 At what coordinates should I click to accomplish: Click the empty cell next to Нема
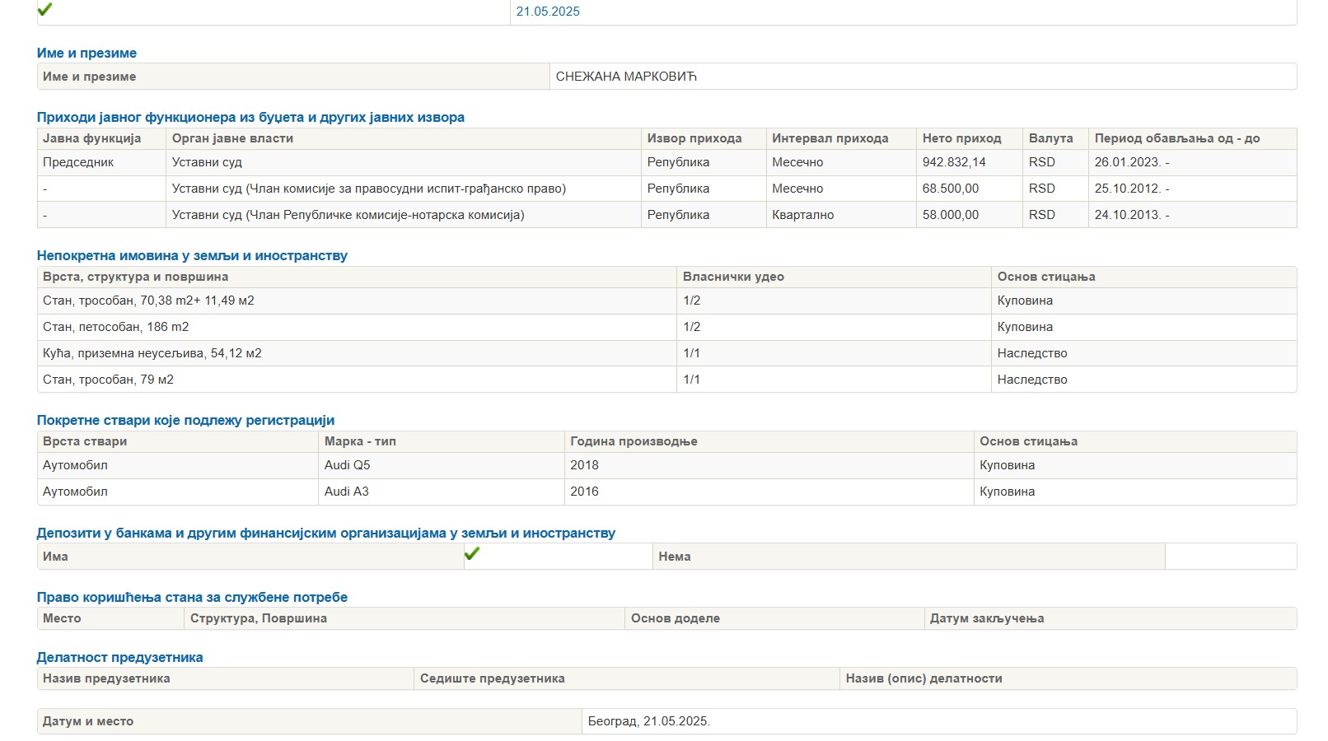(1230, 557)
